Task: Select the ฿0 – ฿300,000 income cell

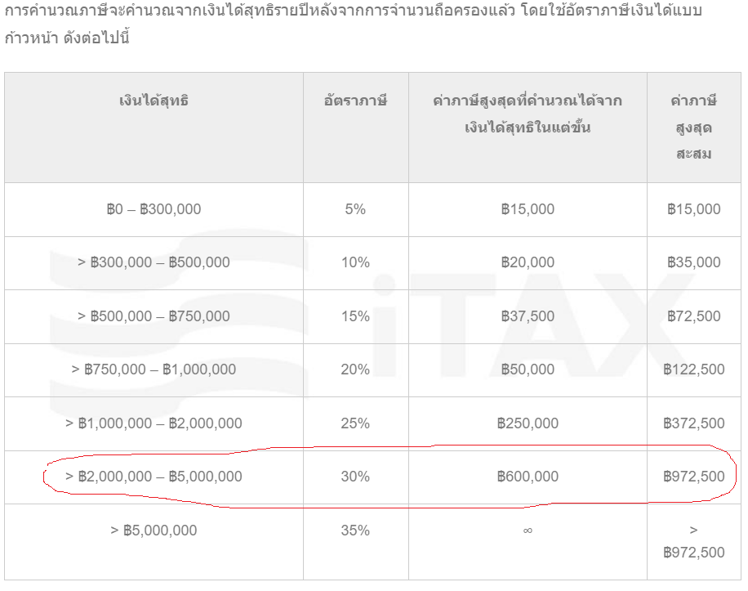Action: coord(154,209)
